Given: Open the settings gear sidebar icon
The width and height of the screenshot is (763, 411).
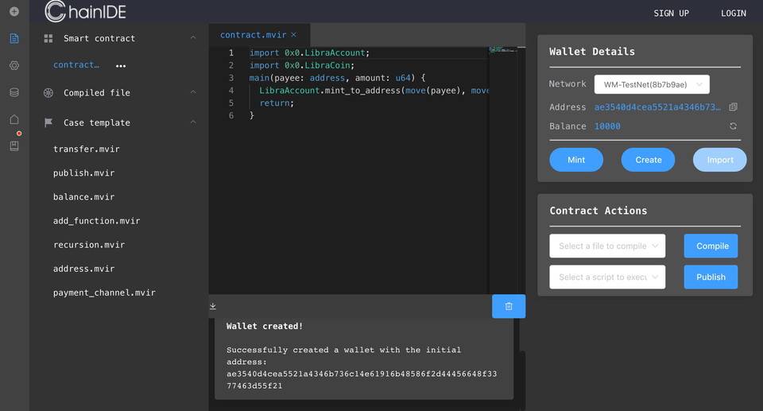Looking at the screenshot, I should (14, 65).
